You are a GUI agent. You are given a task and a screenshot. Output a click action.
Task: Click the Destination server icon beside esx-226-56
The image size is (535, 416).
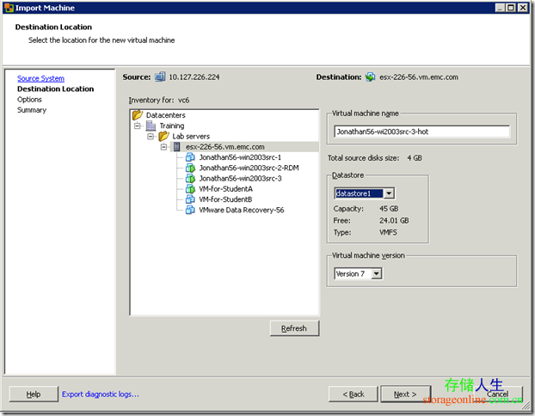[370, 77]
